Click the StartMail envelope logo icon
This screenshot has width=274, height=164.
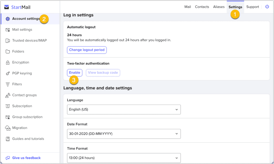coord(7,7)
